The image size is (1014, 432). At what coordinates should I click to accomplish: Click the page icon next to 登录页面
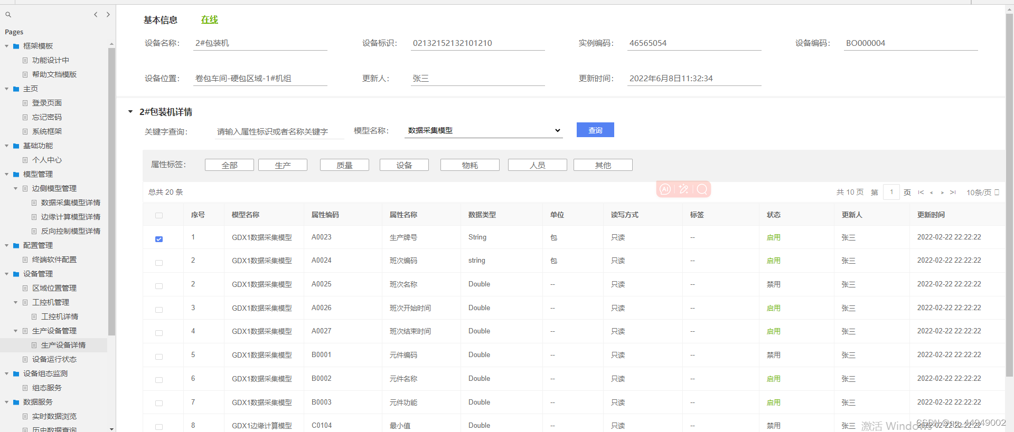tap(25, 103)
